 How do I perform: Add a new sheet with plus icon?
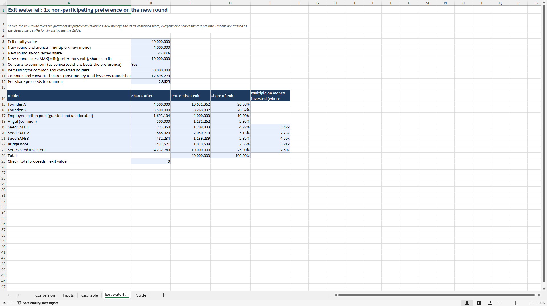tap(163, 295)
